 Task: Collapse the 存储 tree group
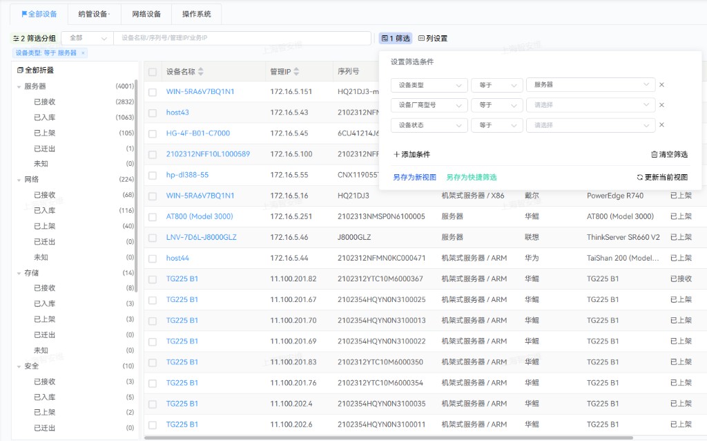click(19, 273)
